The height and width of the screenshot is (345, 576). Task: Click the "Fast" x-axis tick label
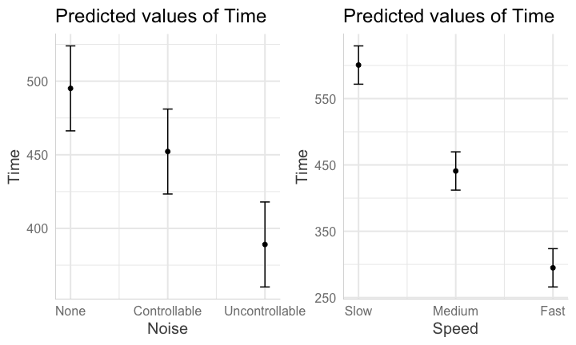point(553,311)
